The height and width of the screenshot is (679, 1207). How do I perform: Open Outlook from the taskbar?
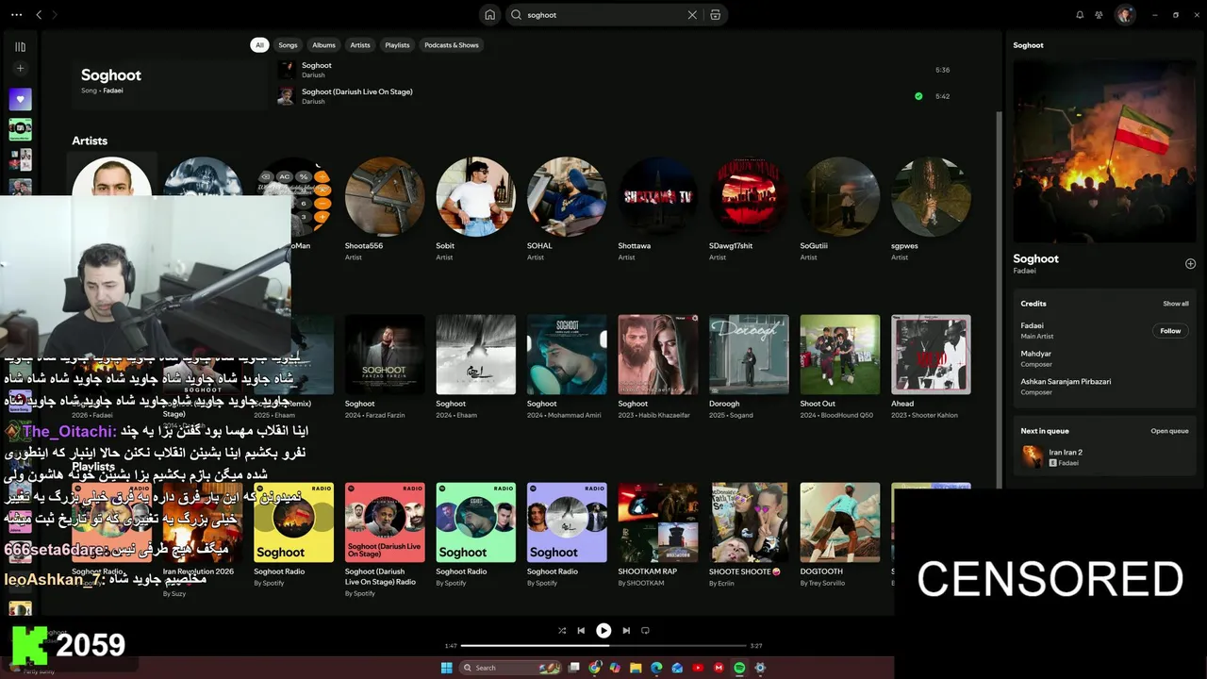[x=677, y=668]
